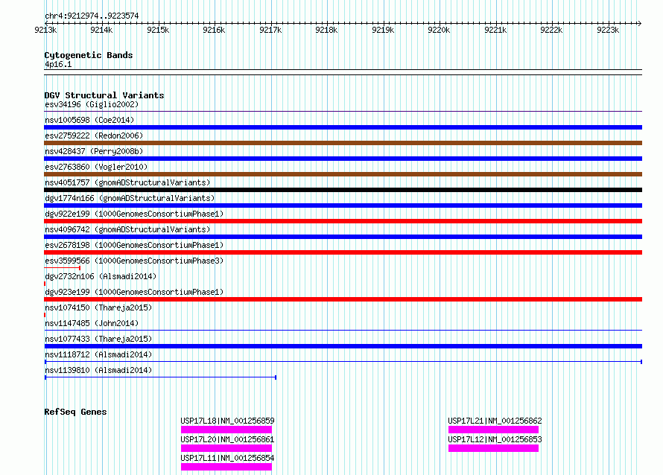The height and width of the screenshot is (475, 663).
Task: Click nsv1118712 (Alsmadi2014) label
Action: click(98, 354)
